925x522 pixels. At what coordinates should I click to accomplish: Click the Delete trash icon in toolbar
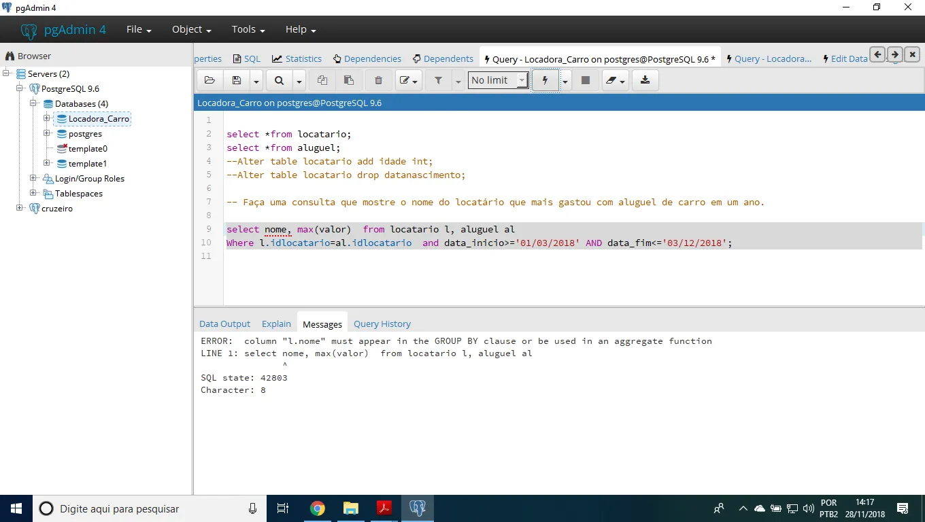(x=378, y=80)
